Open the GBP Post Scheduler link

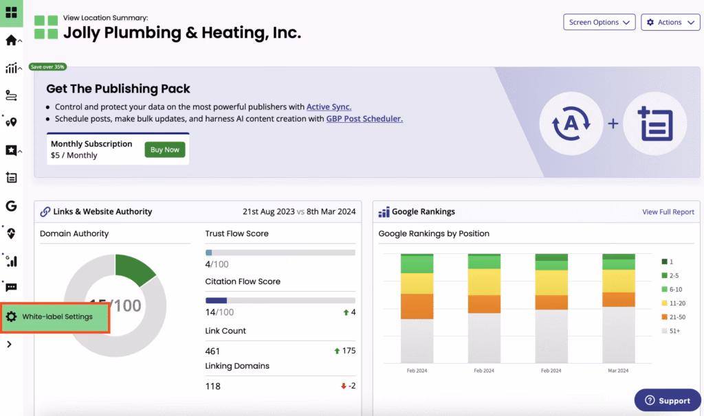[x=364, y=119]
